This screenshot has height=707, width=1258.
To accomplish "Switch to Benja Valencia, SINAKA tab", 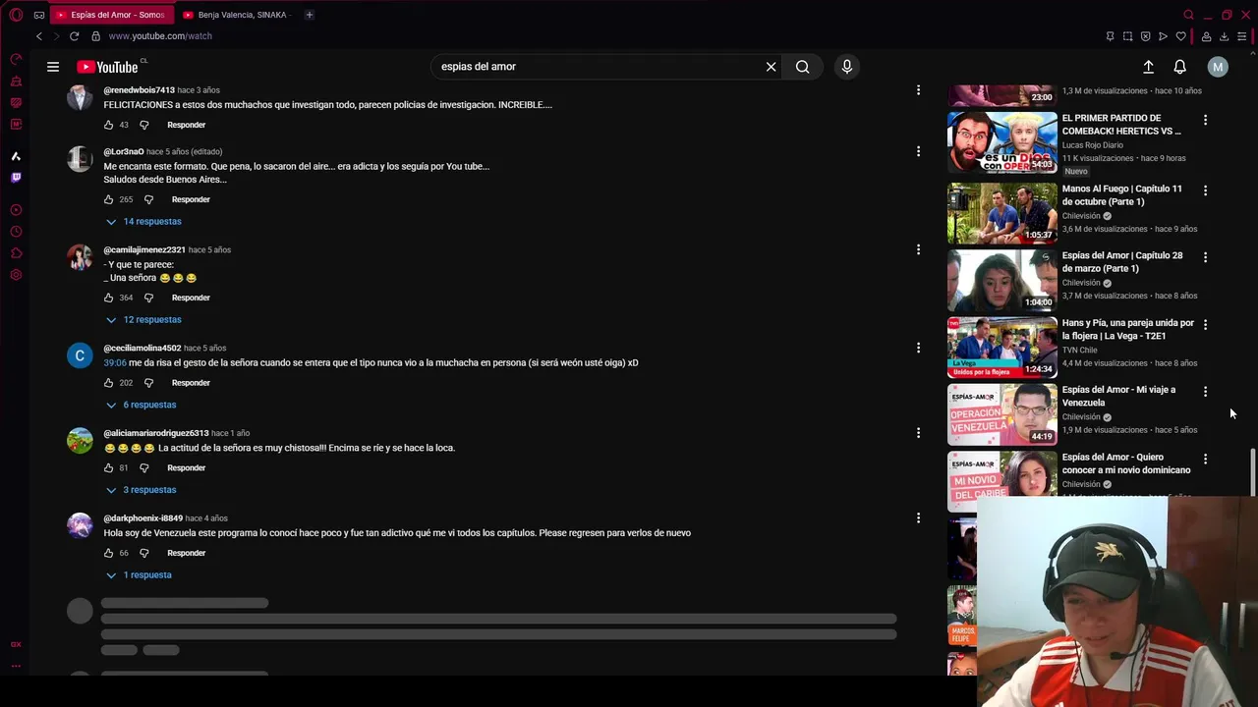I will click(236, 15).
